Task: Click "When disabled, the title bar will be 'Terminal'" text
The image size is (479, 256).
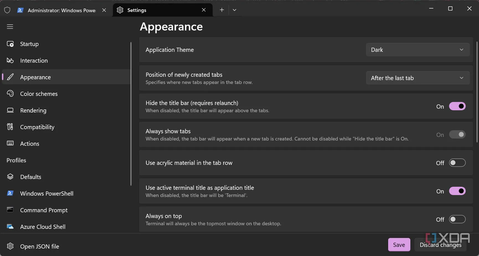Action: [x=197, y=195]
